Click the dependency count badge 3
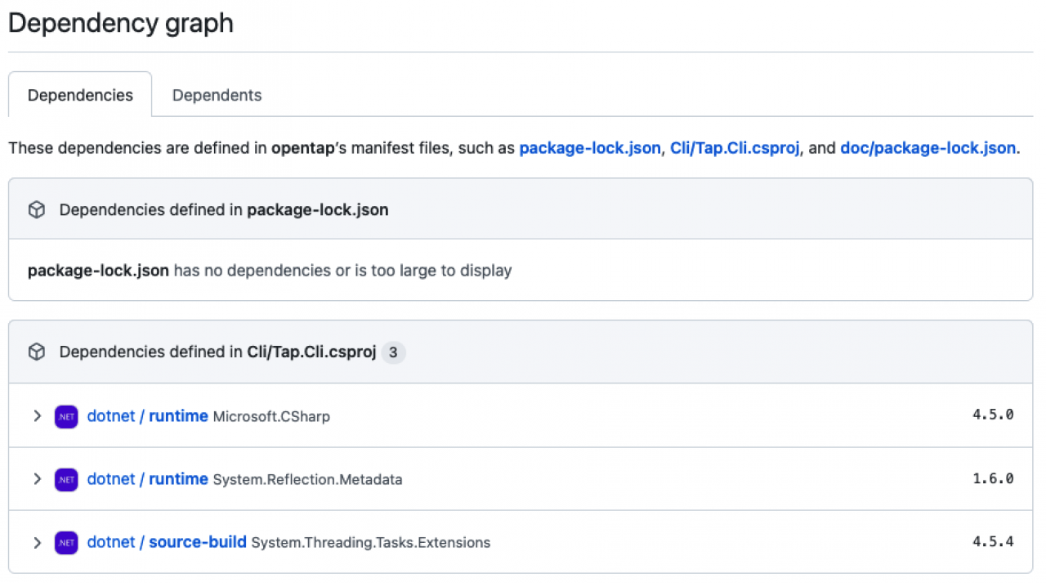This screenshot has height=583, width=1046. pos(393,352)
